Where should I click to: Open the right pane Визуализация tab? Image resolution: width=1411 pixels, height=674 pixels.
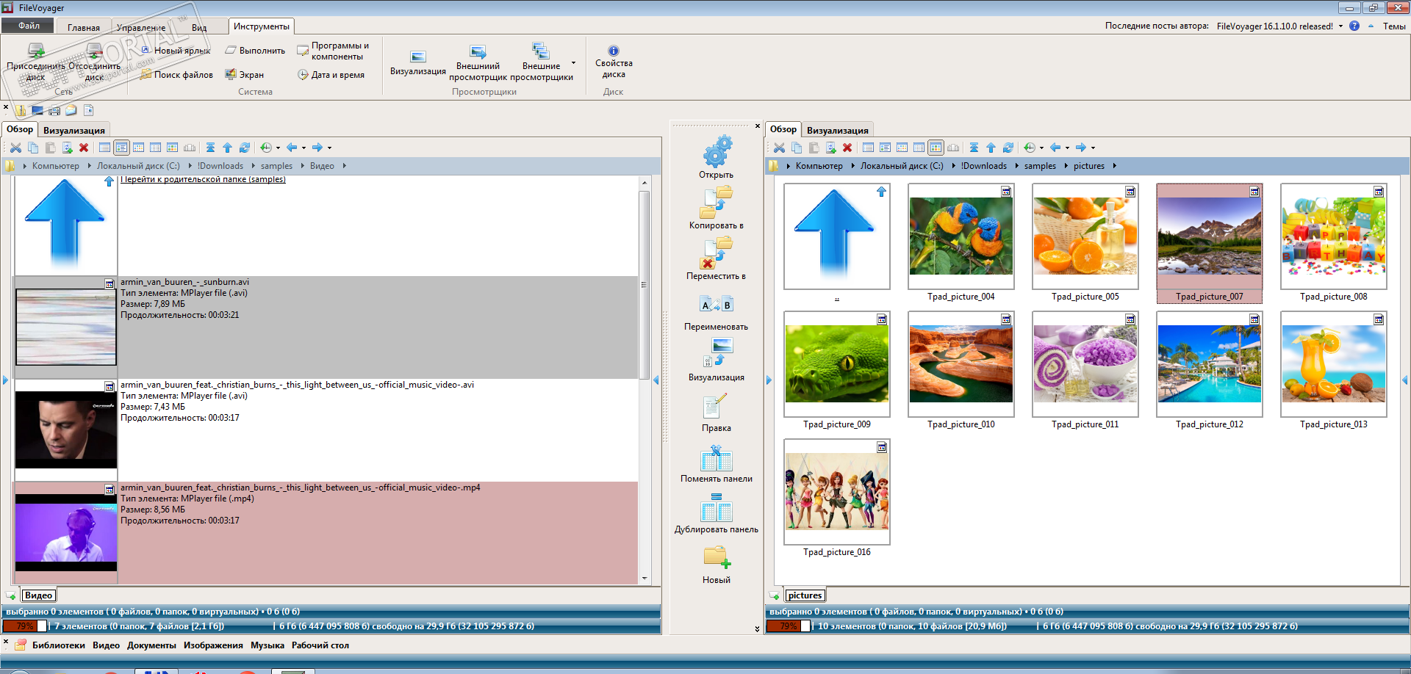[x=838, y=131]
